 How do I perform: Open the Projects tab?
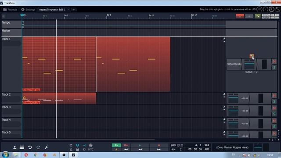10,10
